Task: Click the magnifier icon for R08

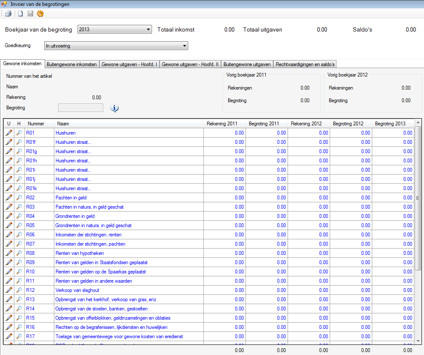Action: pos(19,253)
